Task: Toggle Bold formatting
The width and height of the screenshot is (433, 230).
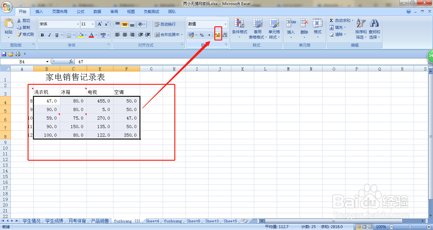Action: tap(42, 35)
